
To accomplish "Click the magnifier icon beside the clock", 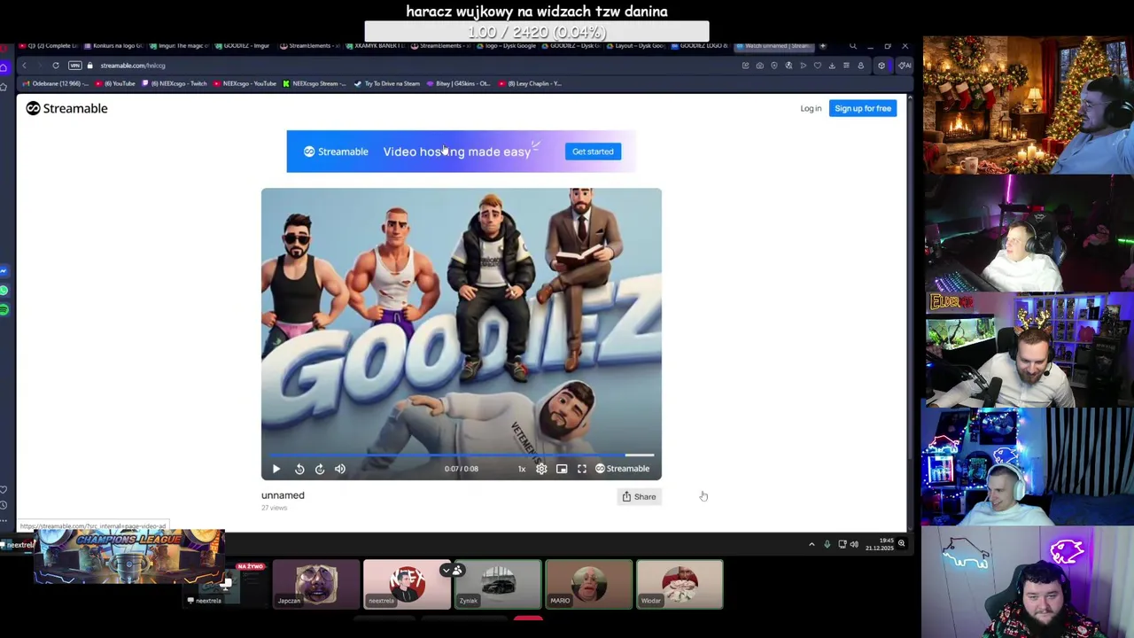I will (x=901, y=543).
